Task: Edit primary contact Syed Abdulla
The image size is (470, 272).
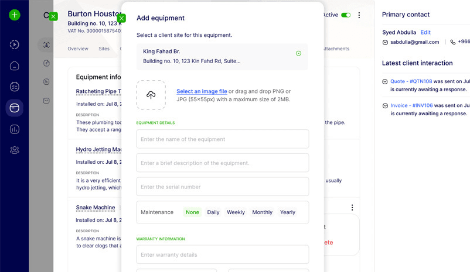Action: [x=425, y=33]
